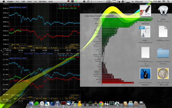This screenshot has width=172, height=108.
Task: Launch the green leaf app in Dock
Action: (37, 104)
